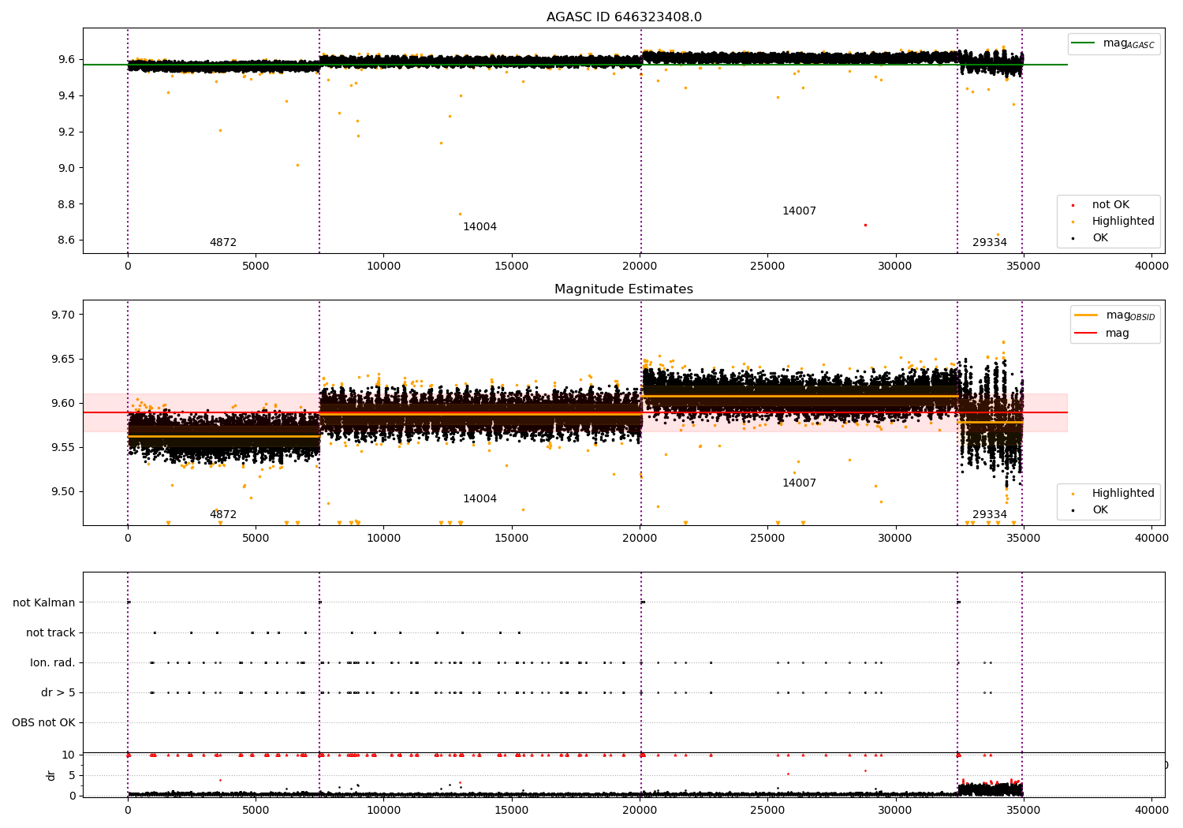Image resolution: width=1183 pixels, height=828 pixels.
Task: Select the mag OBSID legend entry in middle plot
Action: click(x=1114, y=315)
